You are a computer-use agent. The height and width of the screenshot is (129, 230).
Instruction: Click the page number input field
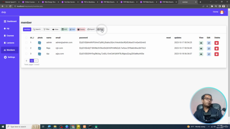27,61
